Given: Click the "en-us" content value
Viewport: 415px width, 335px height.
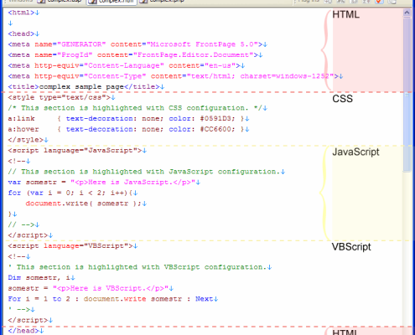Looking at the screenshot, I should coord(220,65).
